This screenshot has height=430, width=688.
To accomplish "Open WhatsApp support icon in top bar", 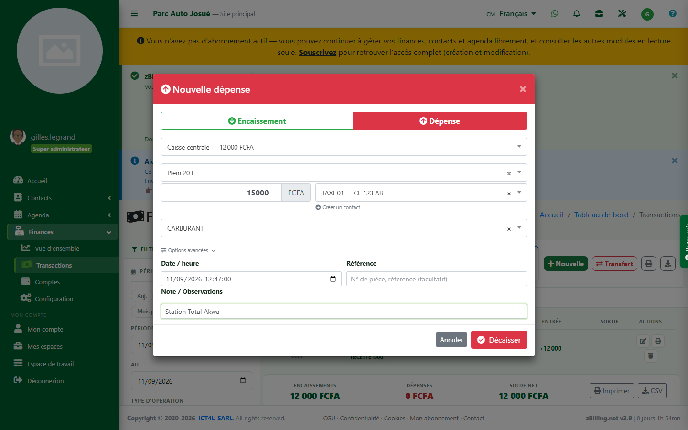I will click(x=555, y=14).
